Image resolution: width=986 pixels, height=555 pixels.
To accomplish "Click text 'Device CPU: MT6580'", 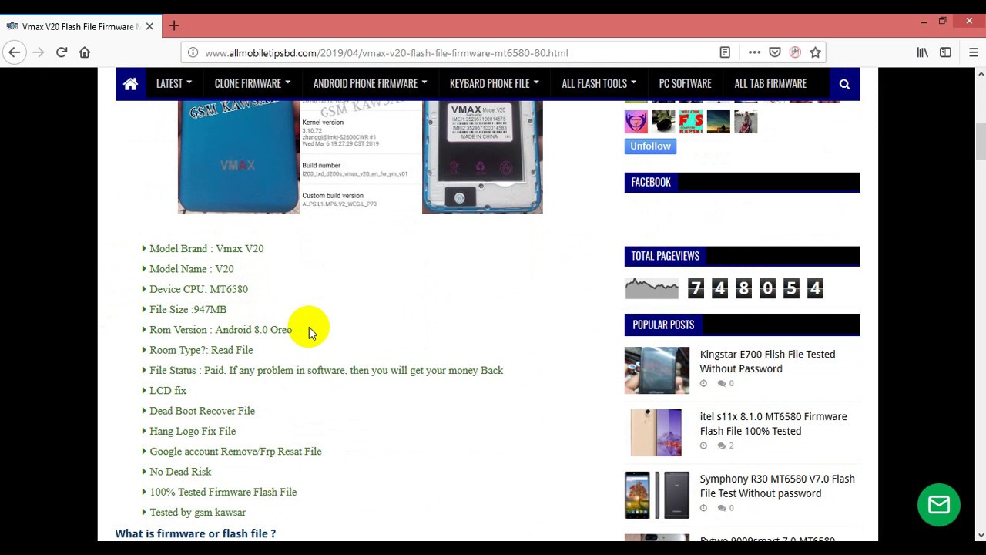I will tap(199, 289).
